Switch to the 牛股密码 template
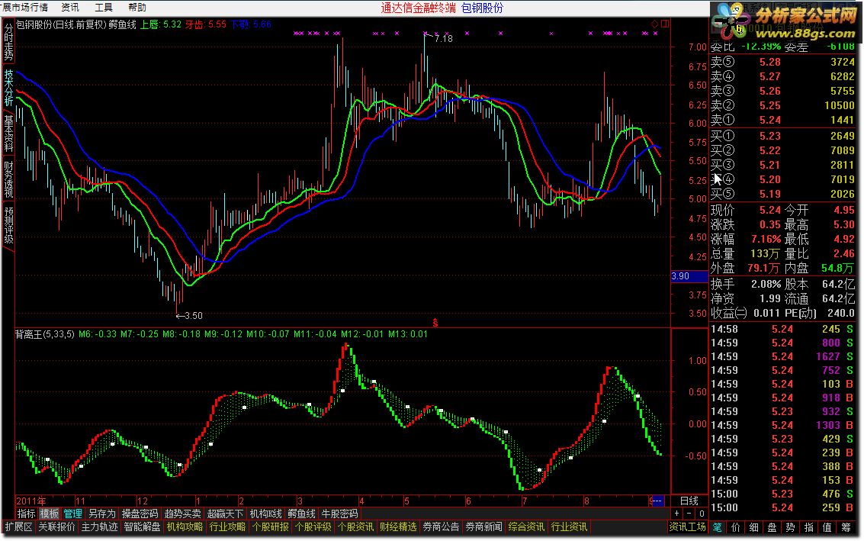The height and width of the screenshot is (541, 864). pos(339,514)
